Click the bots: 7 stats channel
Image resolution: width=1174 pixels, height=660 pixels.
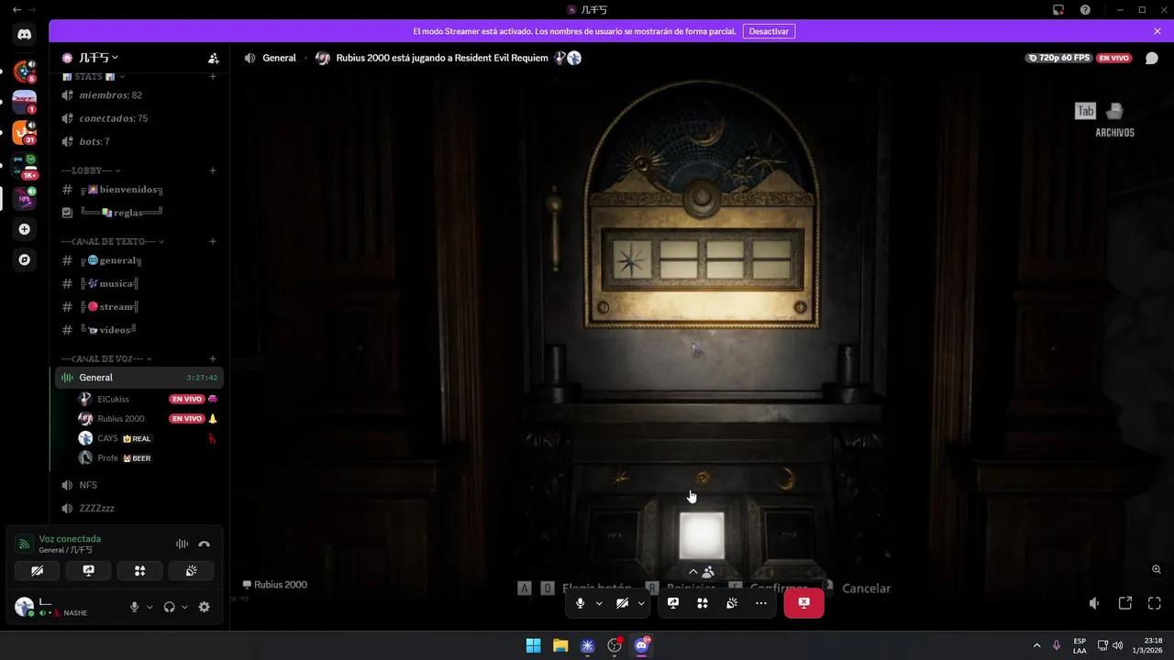tap(139, 142)
